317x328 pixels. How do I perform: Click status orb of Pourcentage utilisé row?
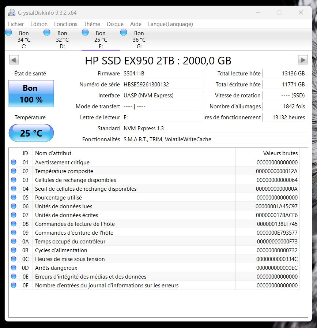pyautogui.click(x=14, y=197)
